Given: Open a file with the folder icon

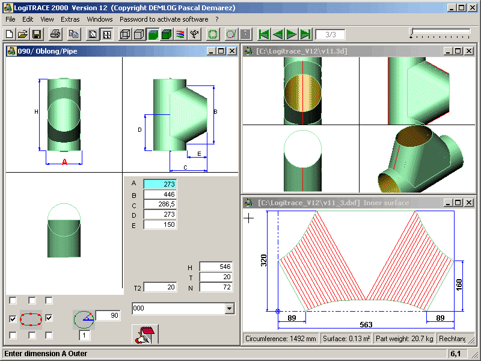Looking at the screenshot, I should point(23,34).
